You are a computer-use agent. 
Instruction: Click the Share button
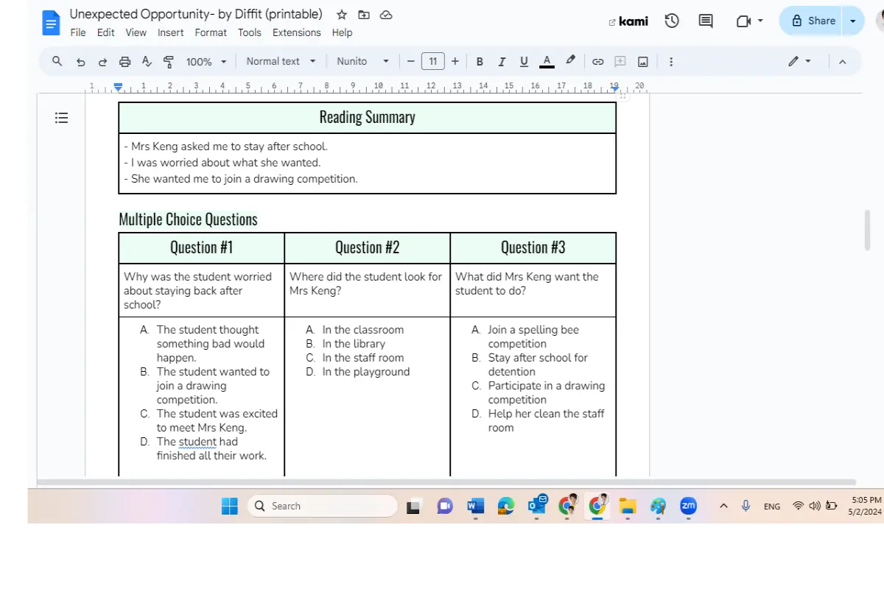pos(812,21)
